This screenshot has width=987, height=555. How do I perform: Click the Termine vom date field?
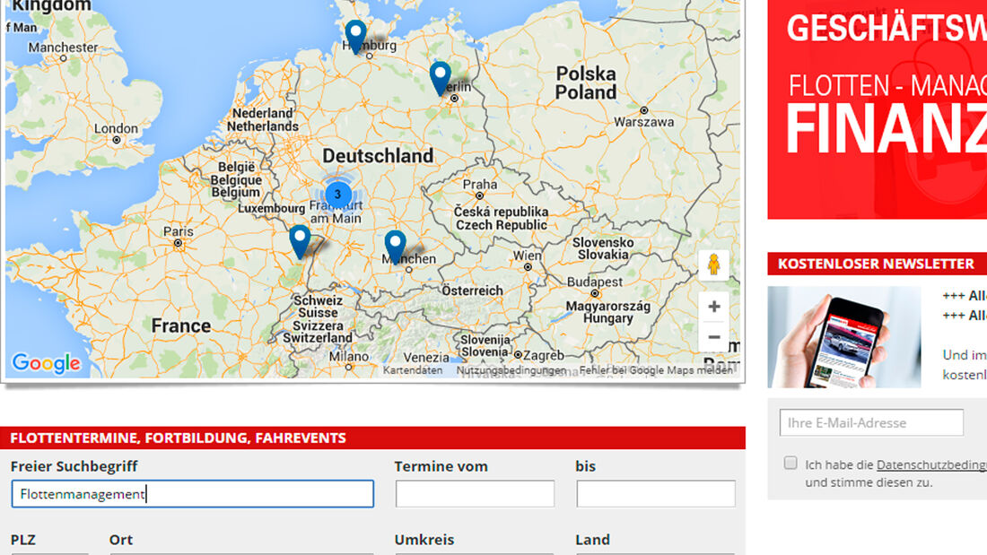tap(475, 494)
